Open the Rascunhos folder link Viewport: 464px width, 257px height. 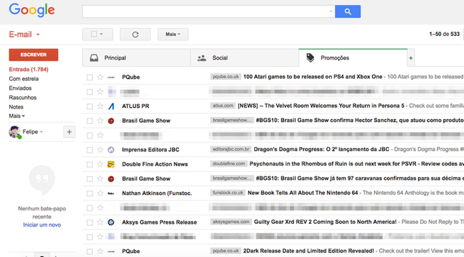click(23, 98)
